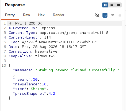Screen dimensions: 126x111
Task: Open the Render tab
Action: coord(59,15)
